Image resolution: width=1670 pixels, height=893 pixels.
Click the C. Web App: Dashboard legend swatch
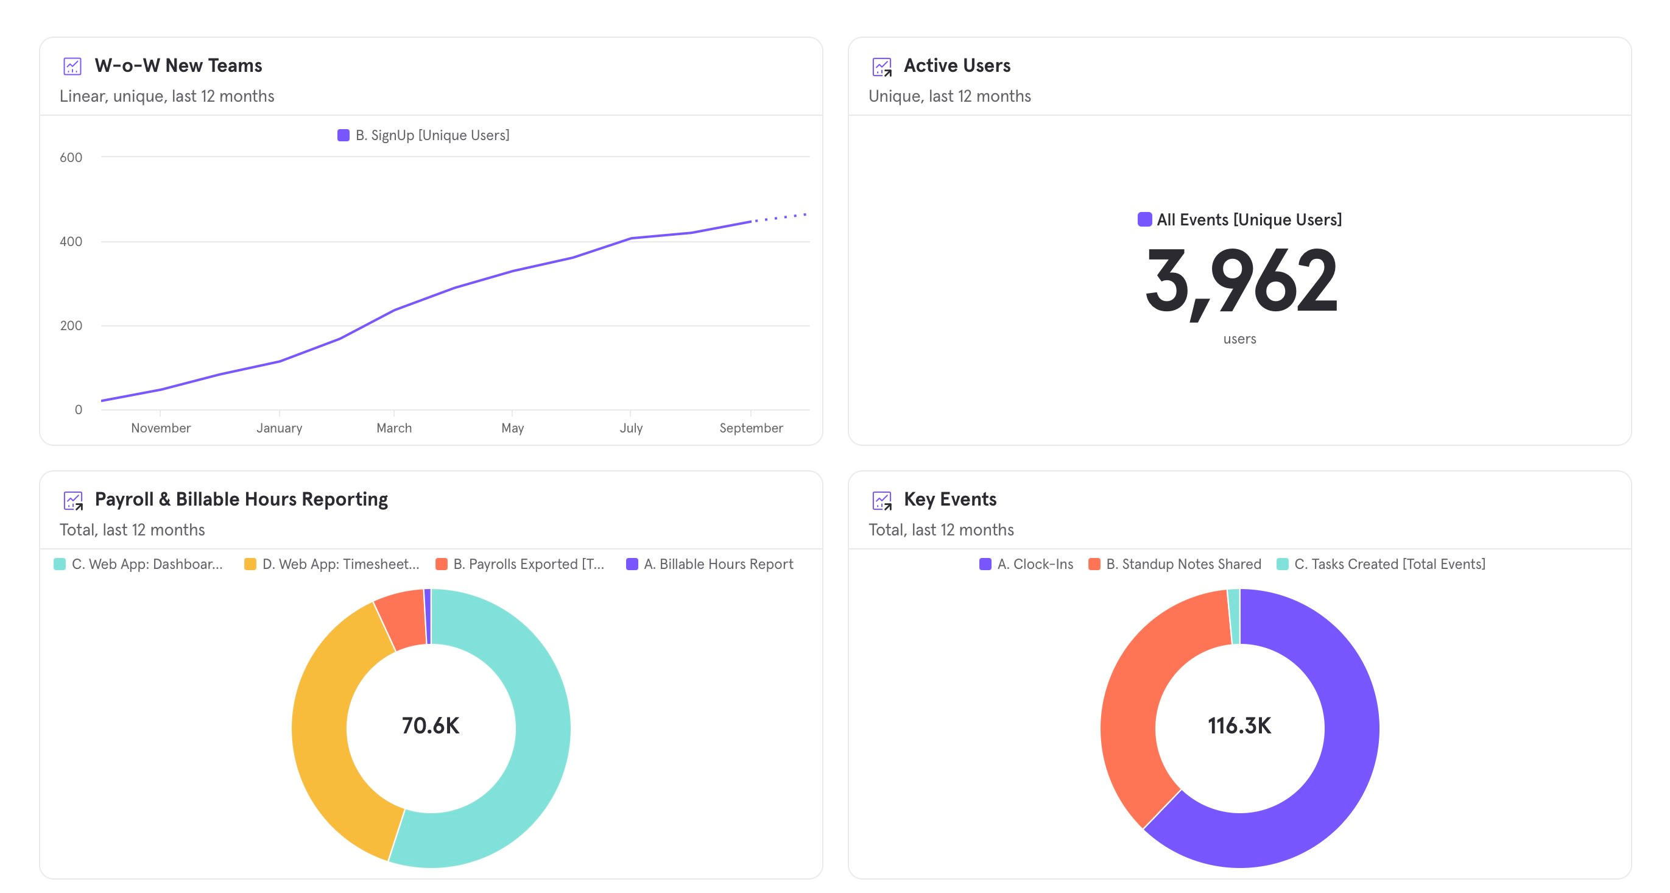coord(60,564)
